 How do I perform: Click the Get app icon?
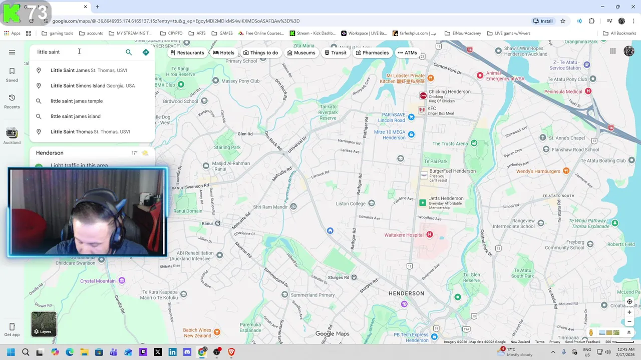click(x=12, y=329)
